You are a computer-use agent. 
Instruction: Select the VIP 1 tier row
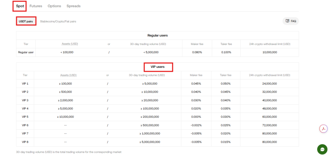157,84
